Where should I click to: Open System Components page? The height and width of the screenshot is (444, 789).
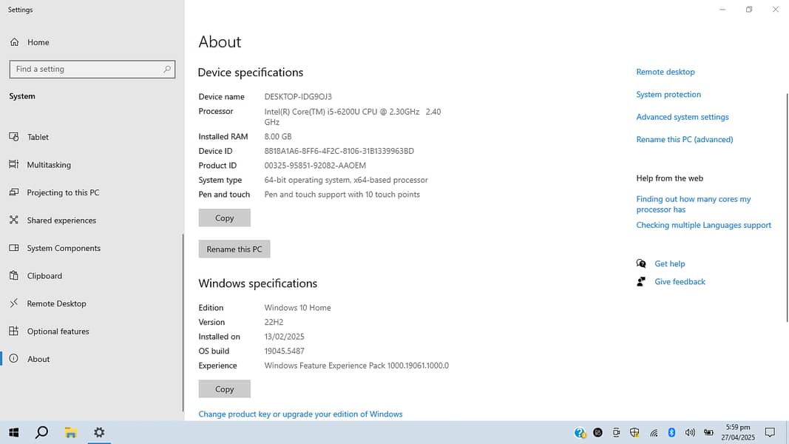point(55,248)
